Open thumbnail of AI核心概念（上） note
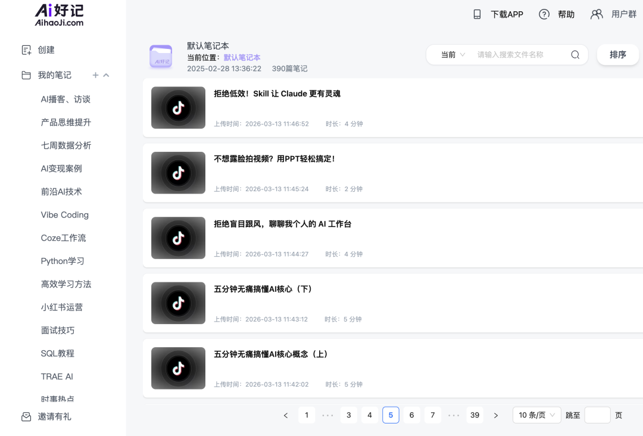The image size is (643, 436). click(x=179, y=368)
